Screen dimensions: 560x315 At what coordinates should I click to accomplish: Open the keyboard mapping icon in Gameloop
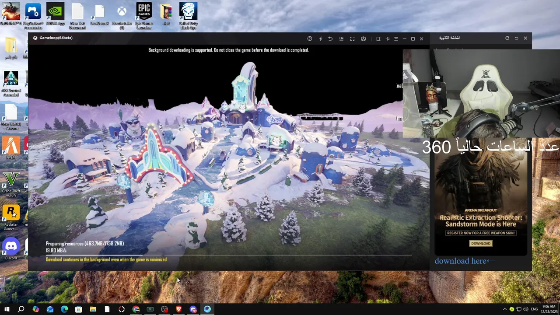[x=341, y=38]
